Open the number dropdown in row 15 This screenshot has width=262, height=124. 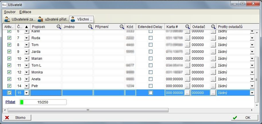point(27,93)
